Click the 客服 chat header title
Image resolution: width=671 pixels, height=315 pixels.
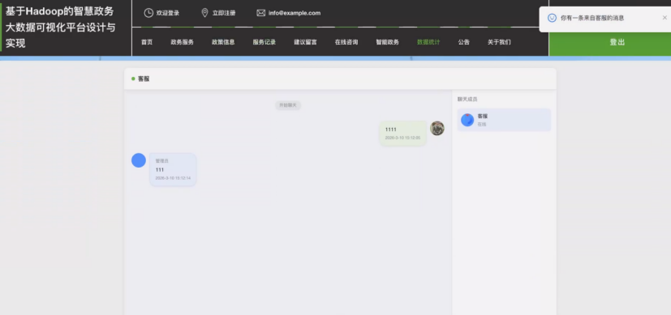coord(144,79)
